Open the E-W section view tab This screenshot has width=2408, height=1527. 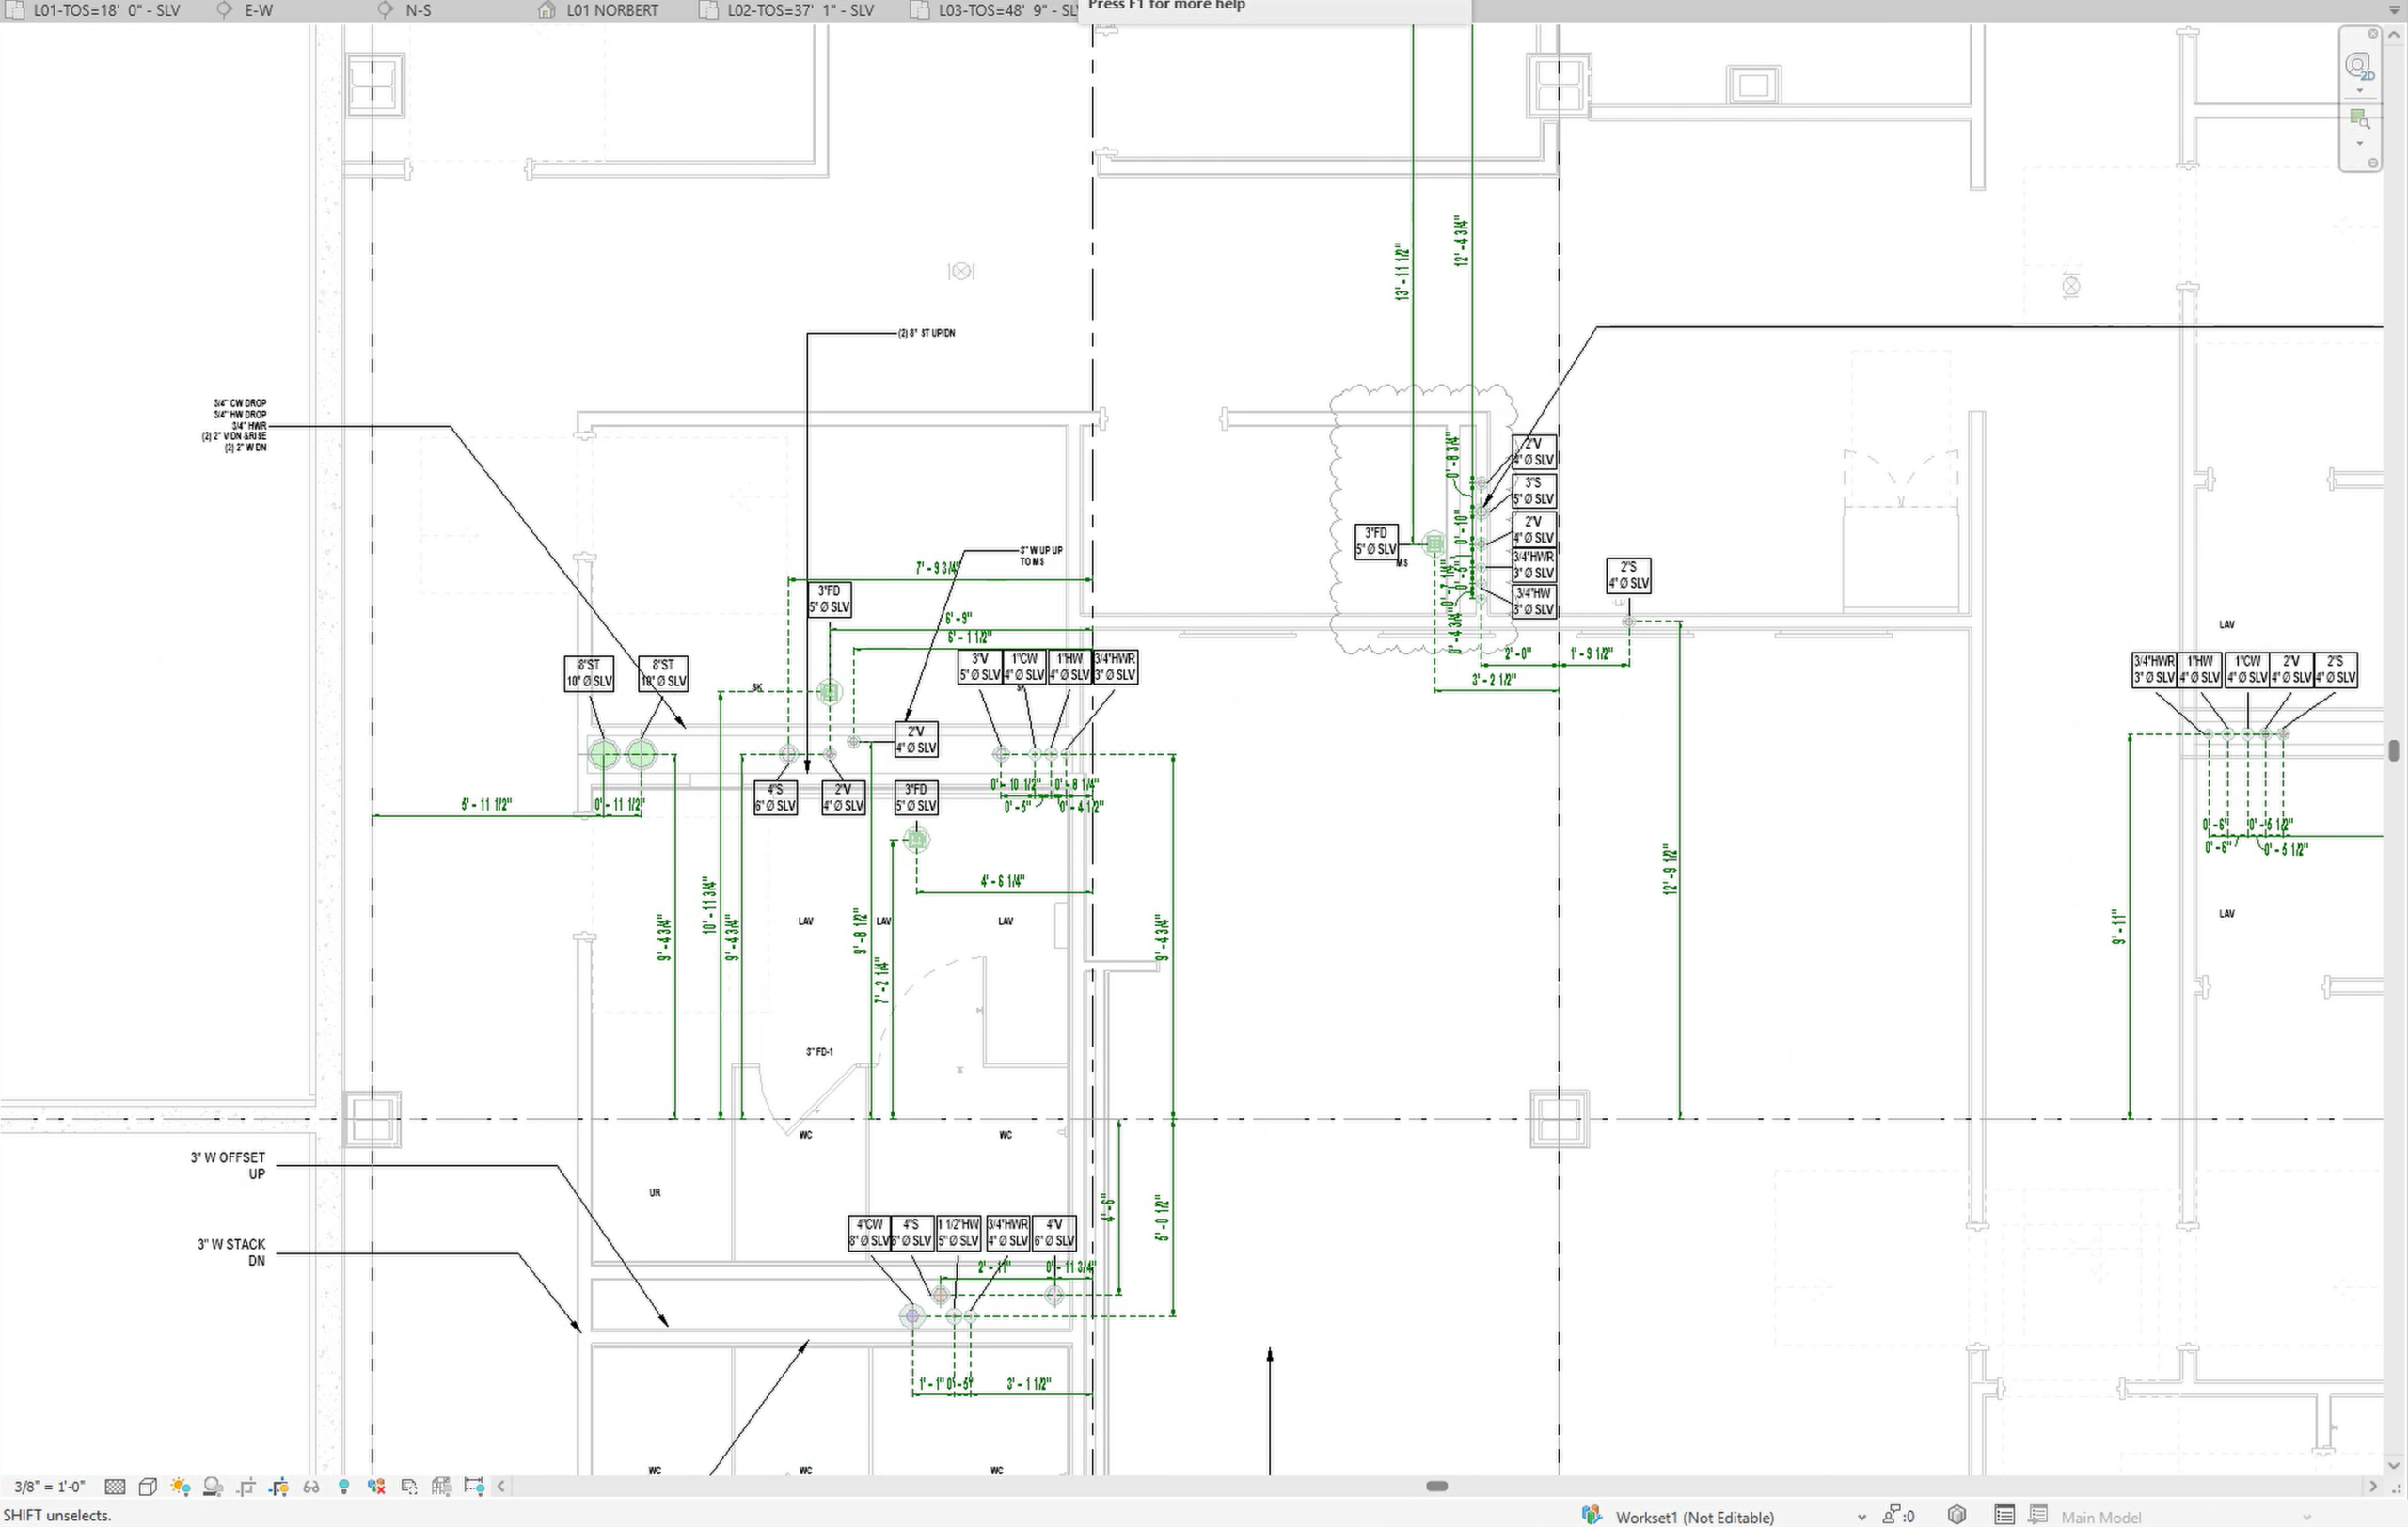pos(258,11)
